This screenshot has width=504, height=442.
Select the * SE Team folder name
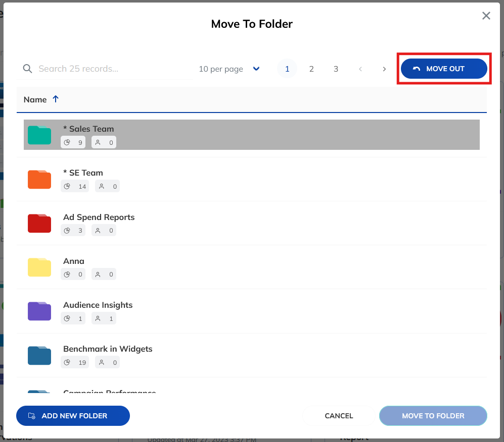tap(83, 173)
